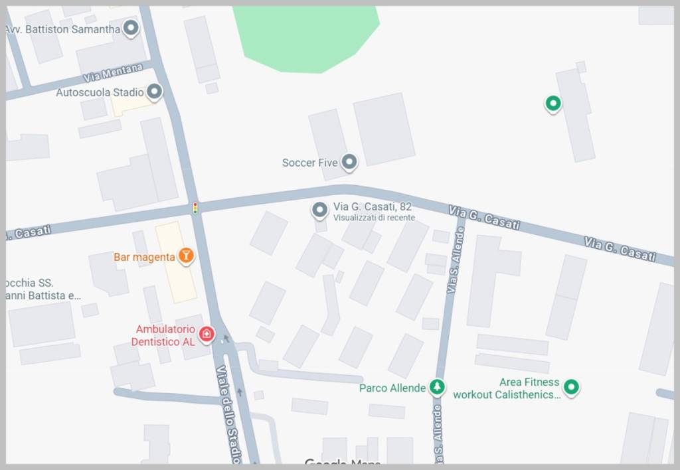This screenshot has height=470, width=680.
Task: Click the Via Mentana street label
Action: (113, 72)
